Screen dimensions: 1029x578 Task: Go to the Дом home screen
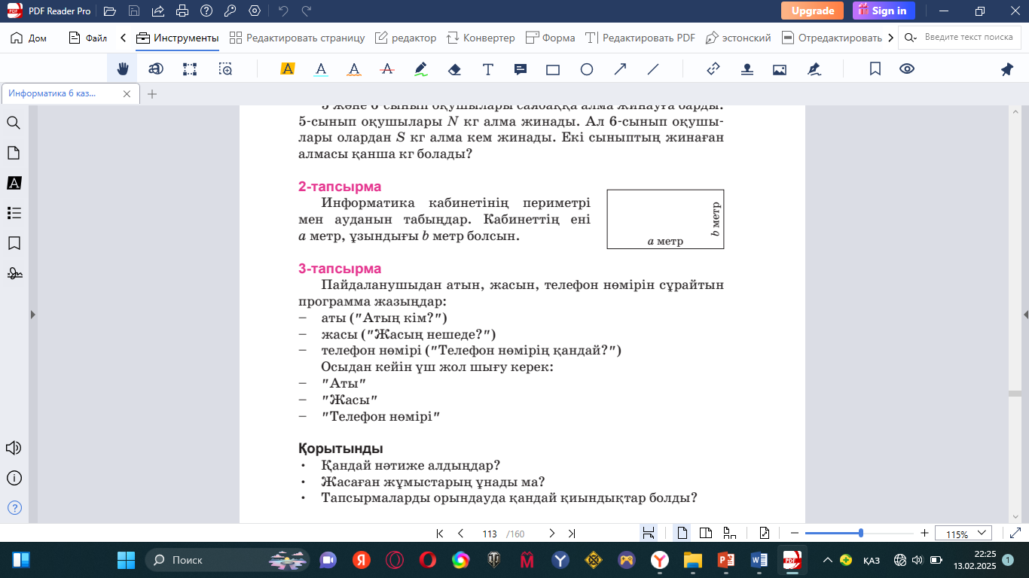pyautogui.click(x=29, y=38)
